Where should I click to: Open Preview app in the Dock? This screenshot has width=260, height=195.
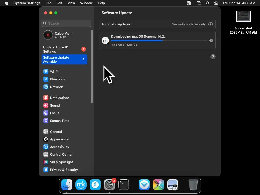coord(173,185)
